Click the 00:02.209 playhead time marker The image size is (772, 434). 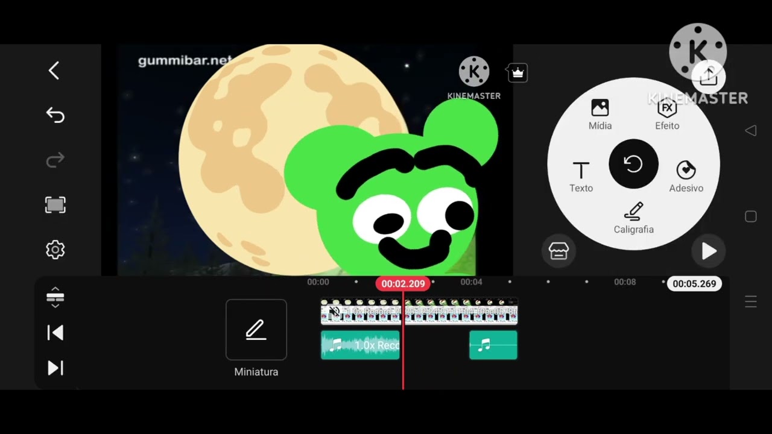403,283
